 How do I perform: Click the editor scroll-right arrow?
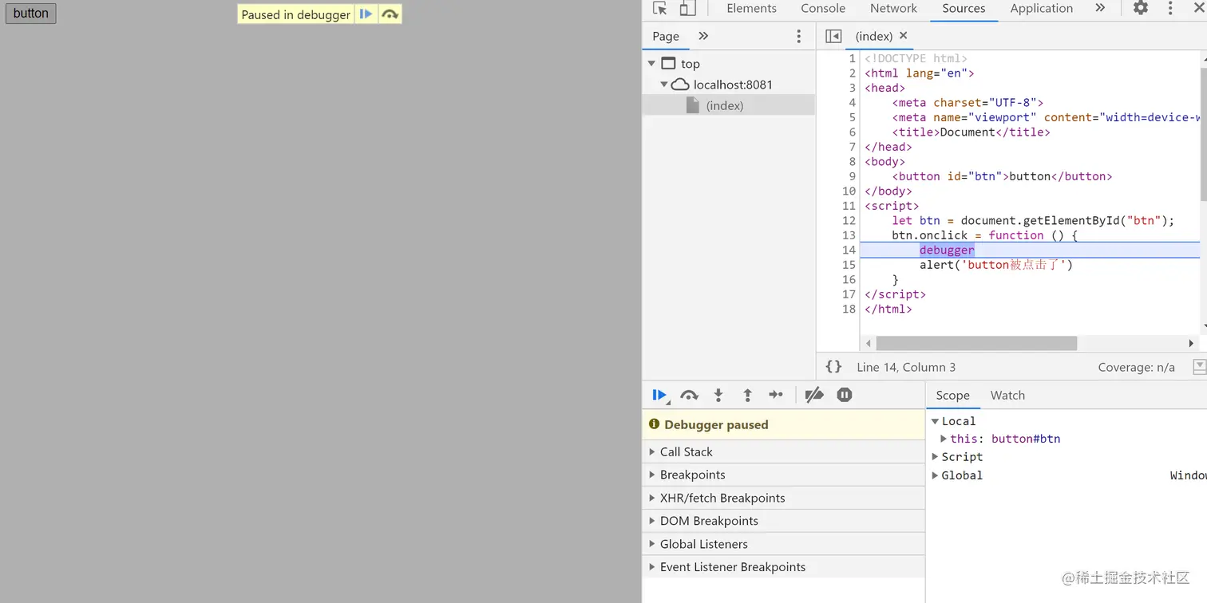point(1191,343)
